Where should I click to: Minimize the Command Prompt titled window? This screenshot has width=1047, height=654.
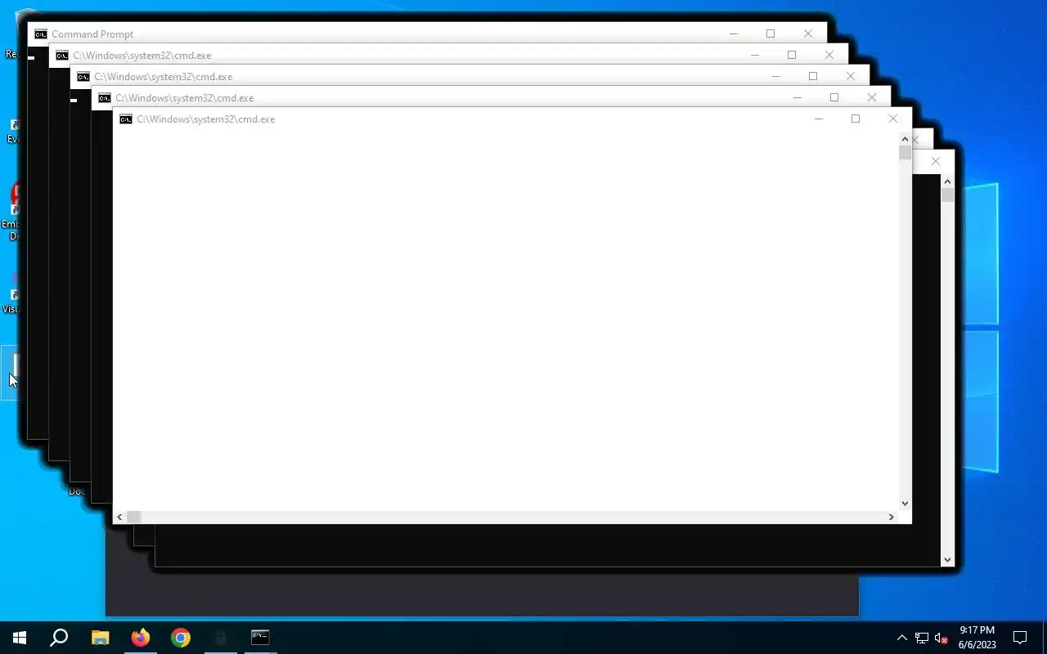point(733,34)
